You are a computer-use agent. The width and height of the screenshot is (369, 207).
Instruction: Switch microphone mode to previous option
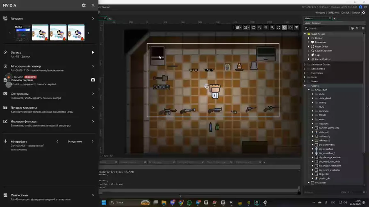click(x=57, y=142)
